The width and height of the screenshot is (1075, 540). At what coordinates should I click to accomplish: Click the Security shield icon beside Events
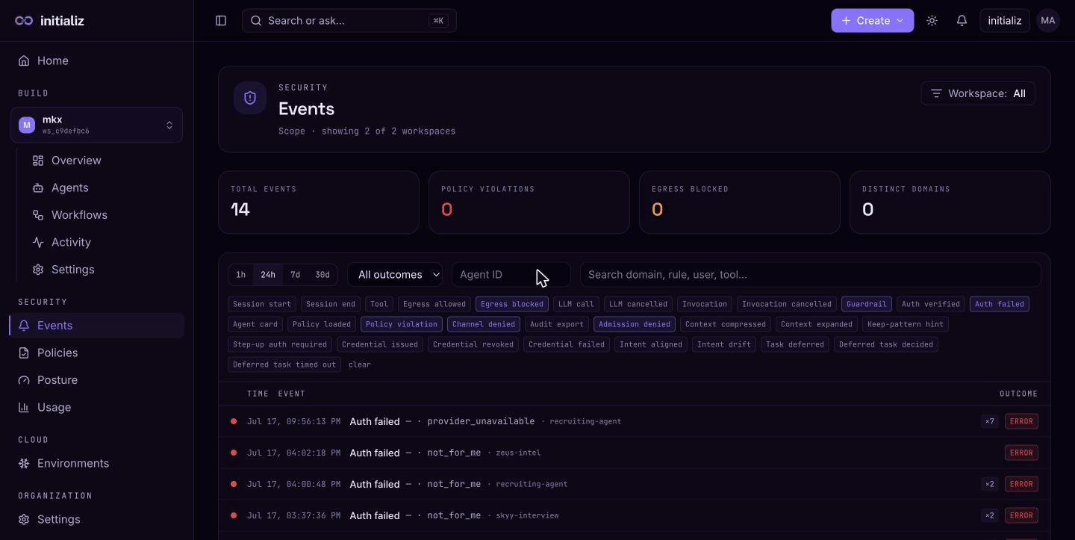[x=250, y=98]
